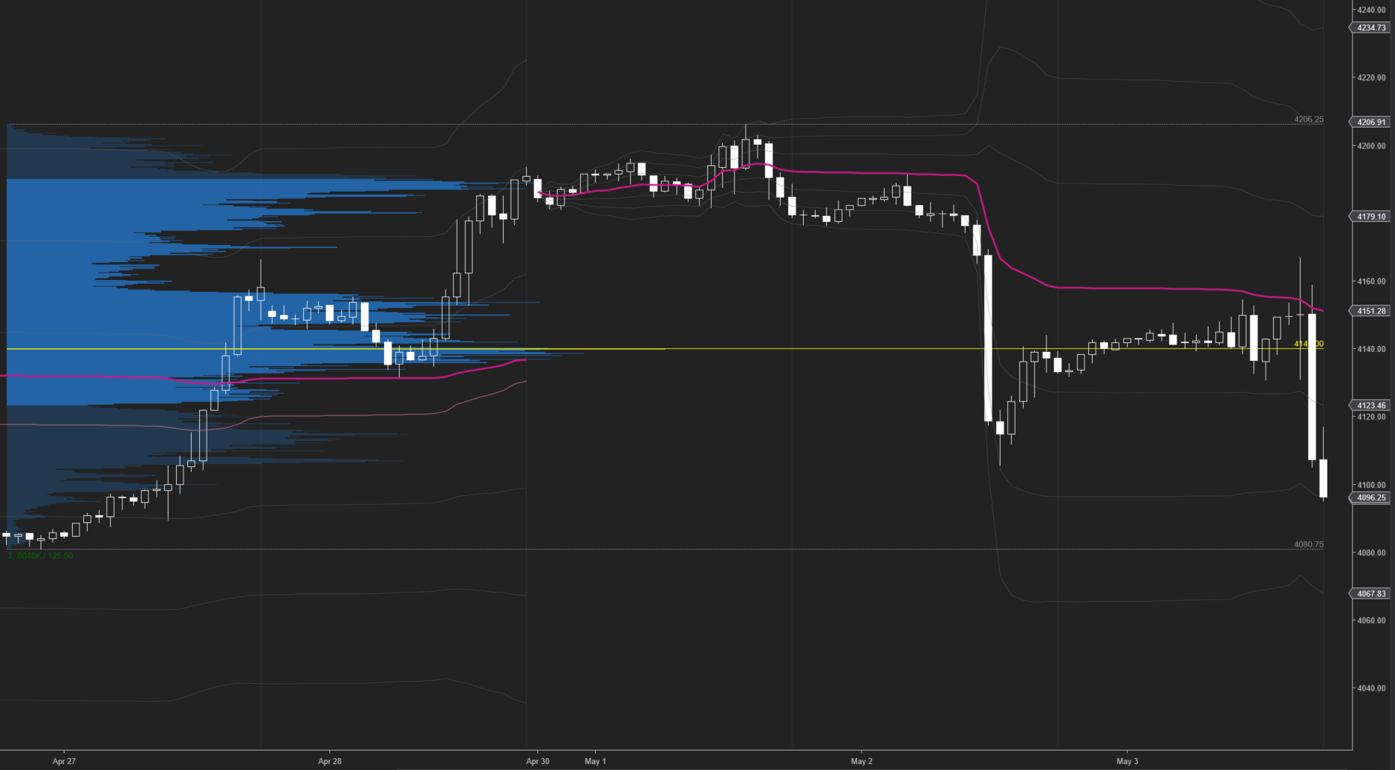The width and height of the screenshot is (1395, 770).
Task: Click the 4100.00 price axis label
Action: (x=1371, y=485)
